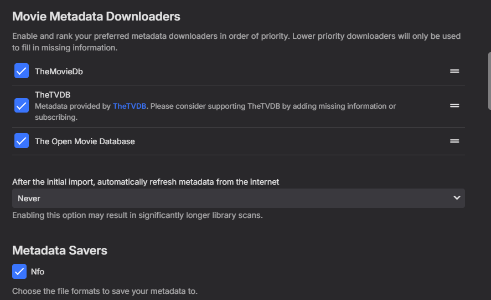Image resolution: width=491 pixels, height=300 pixels.
Task: Click the 'After the initial import' field label
Action: [x=146, y=181]
